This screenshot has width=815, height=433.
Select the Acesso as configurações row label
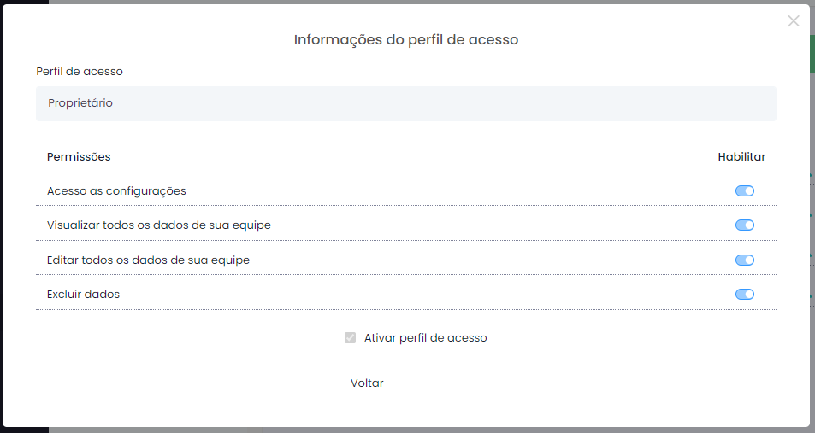pos(116,191)
